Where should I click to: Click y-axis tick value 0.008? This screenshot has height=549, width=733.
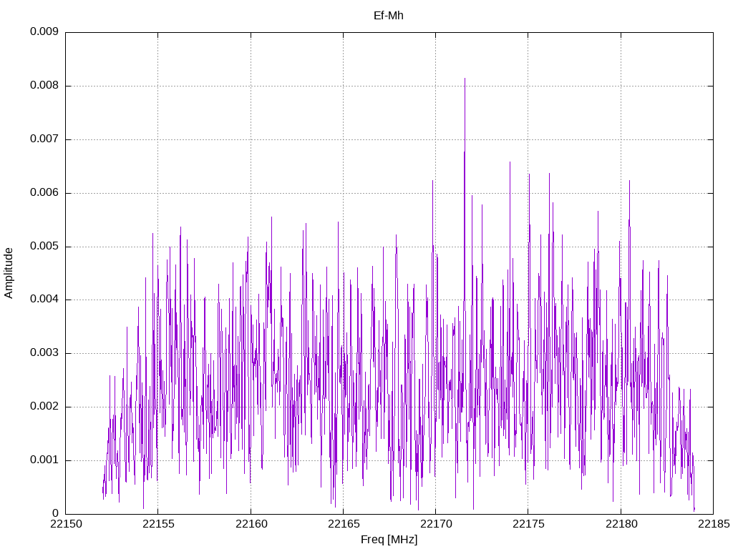pyautogui.click(x=44, y=86)
